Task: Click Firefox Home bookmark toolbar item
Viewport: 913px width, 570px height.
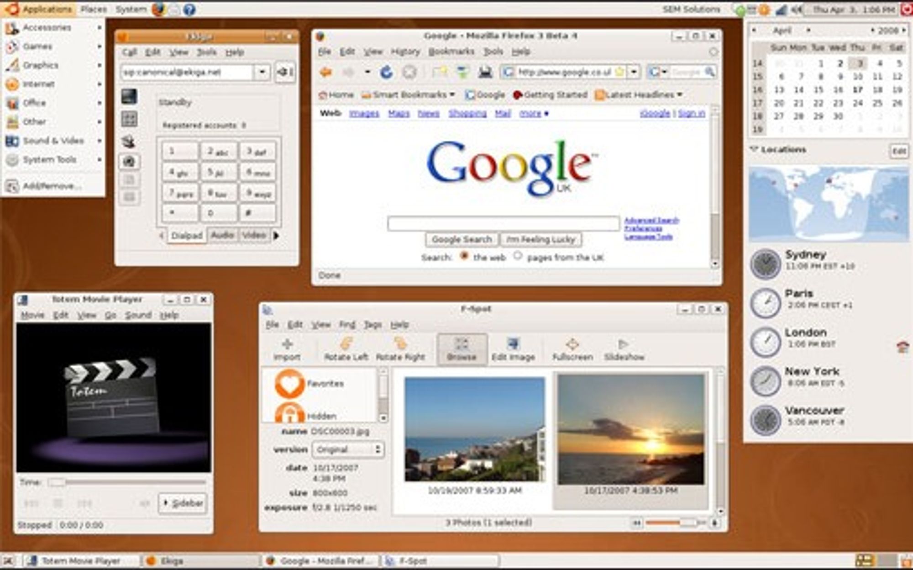Action: click(336, 95)
